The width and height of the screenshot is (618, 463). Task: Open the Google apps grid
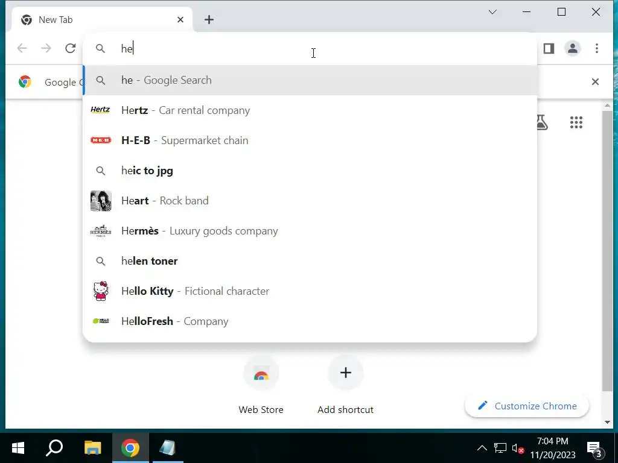click(x=576, y=122)
